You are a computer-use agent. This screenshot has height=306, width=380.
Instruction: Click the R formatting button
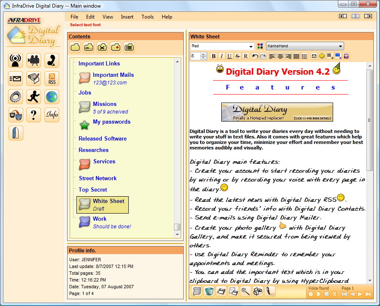tap(246, 56)
